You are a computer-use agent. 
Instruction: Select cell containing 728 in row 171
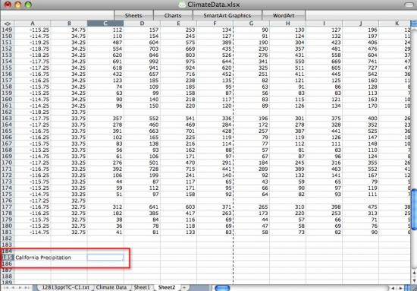click(142, 169)
